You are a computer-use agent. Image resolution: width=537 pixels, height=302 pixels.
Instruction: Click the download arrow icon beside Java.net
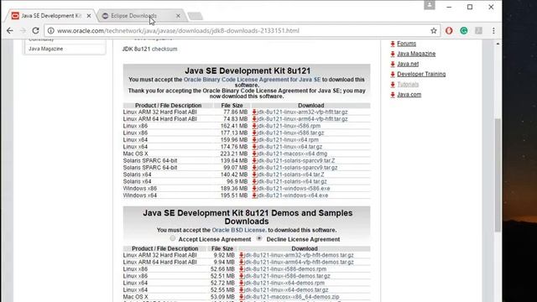(393, 64)
